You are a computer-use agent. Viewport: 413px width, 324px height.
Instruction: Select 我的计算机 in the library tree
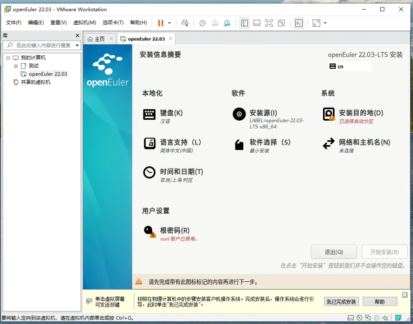(x=33, y=57)
